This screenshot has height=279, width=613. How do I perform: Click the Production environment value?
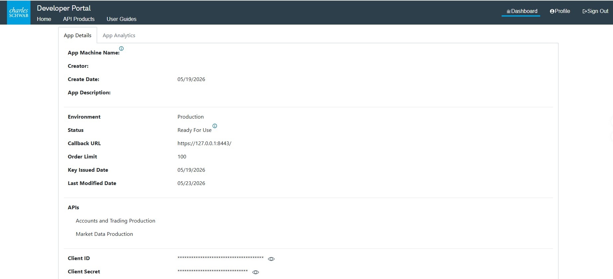pos(190,117)
